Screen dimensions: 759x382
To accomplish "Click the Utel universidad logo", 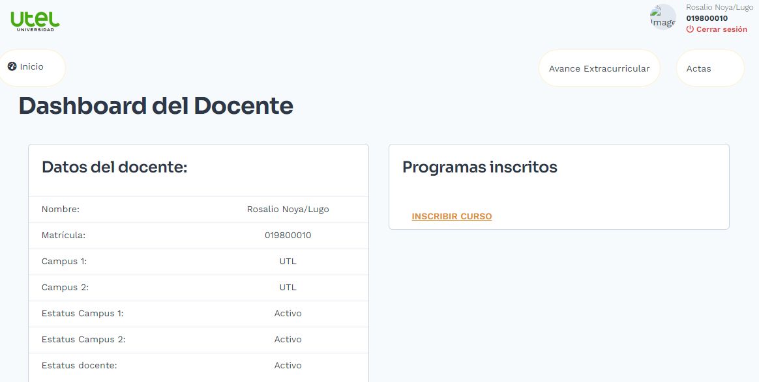I will click(x=34, y=20).
